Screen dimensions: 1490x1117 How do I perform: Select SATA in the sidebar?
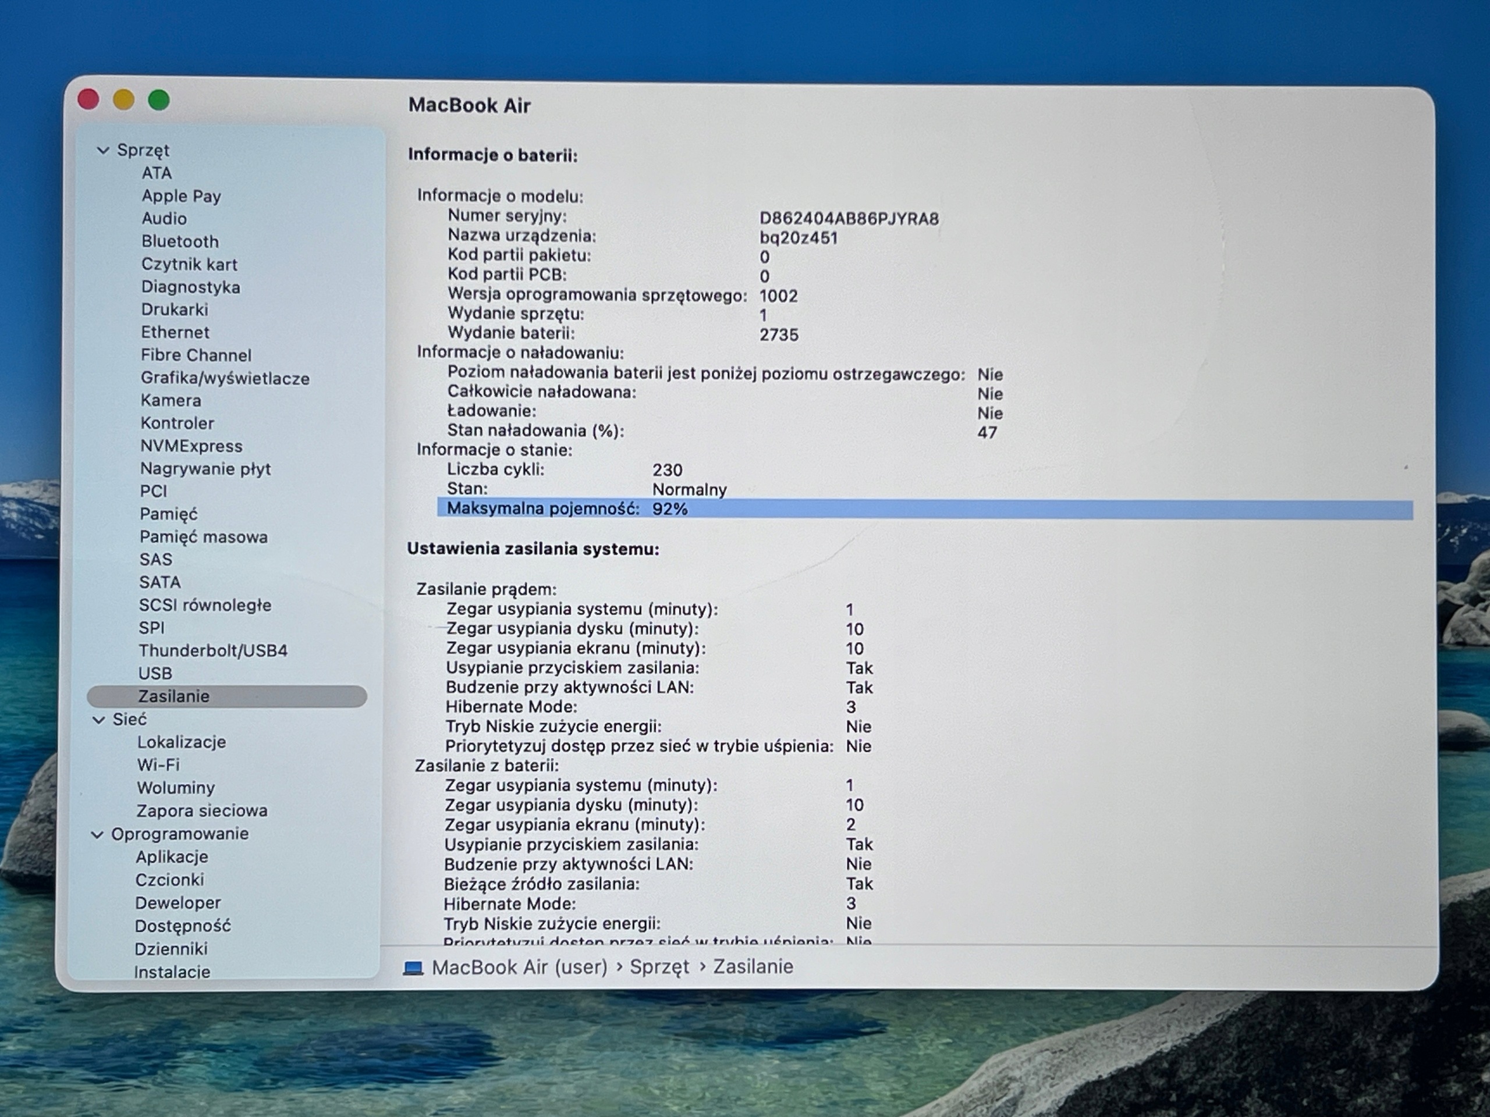(x=159, y=582)
